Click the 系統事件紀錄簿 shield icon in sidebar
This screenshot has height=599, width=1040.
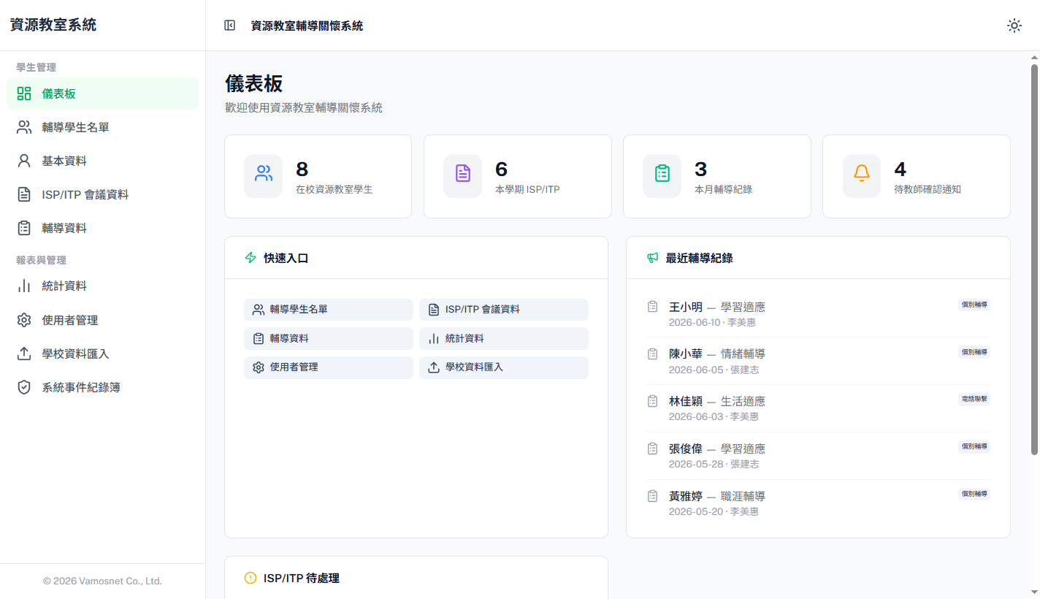point(24,387)
